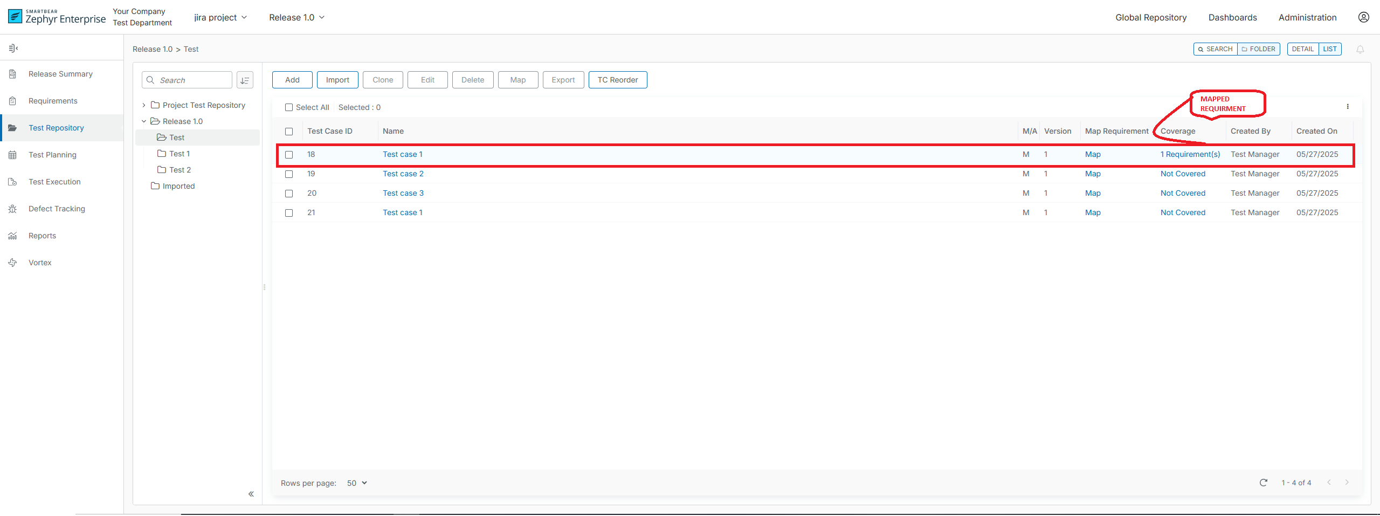The image size is (1380, 516).
Task: Open the Administration menu
Action: (1307, 17)
